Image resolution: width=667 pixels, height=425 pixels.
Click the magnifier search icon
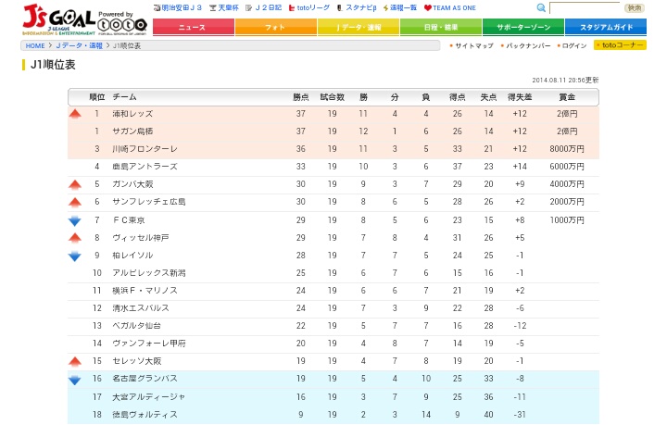coord(541,7)
